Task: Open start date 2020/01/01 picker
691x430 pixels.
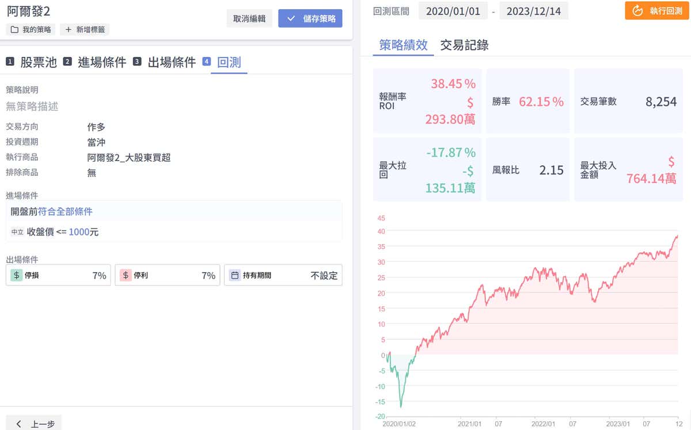Action: click(452, 11)
